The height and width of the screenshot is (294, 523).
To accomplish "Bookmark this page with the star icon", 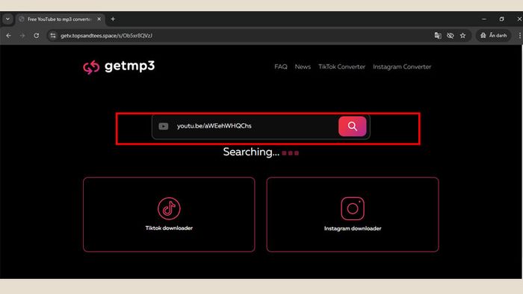I will click(462, 35).
